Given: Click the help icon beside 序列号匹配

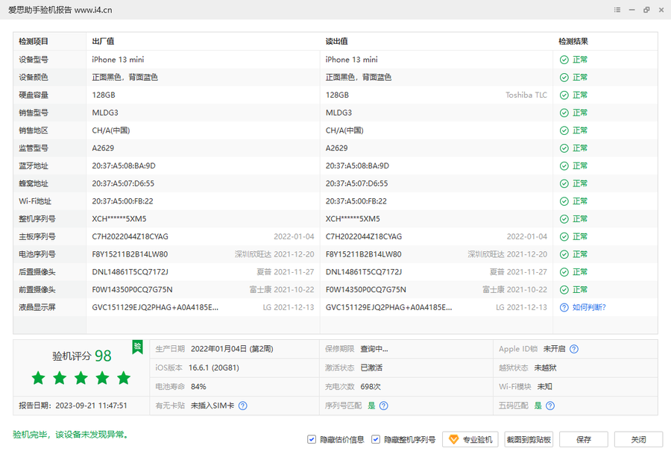Looking at the screenshot, I should coord(384,406).
